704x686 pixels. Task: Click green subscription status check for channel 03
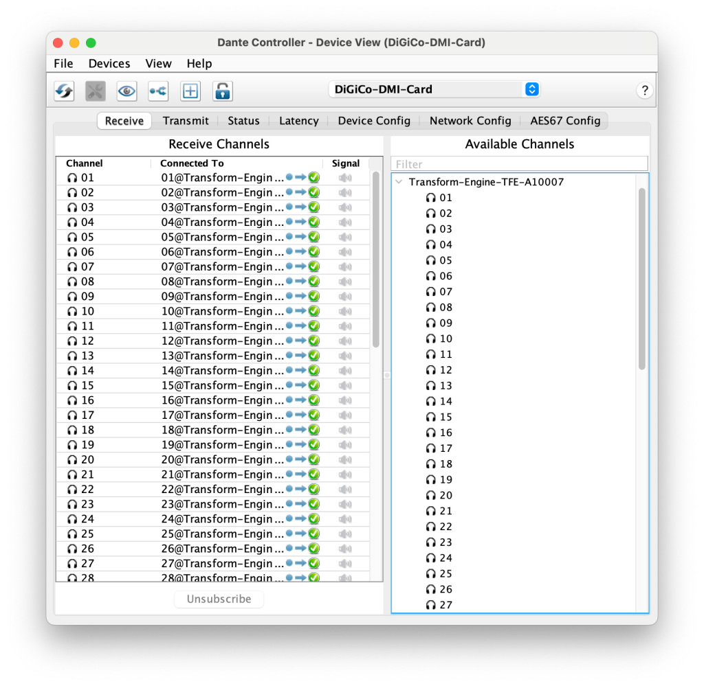tap(313, 207)
